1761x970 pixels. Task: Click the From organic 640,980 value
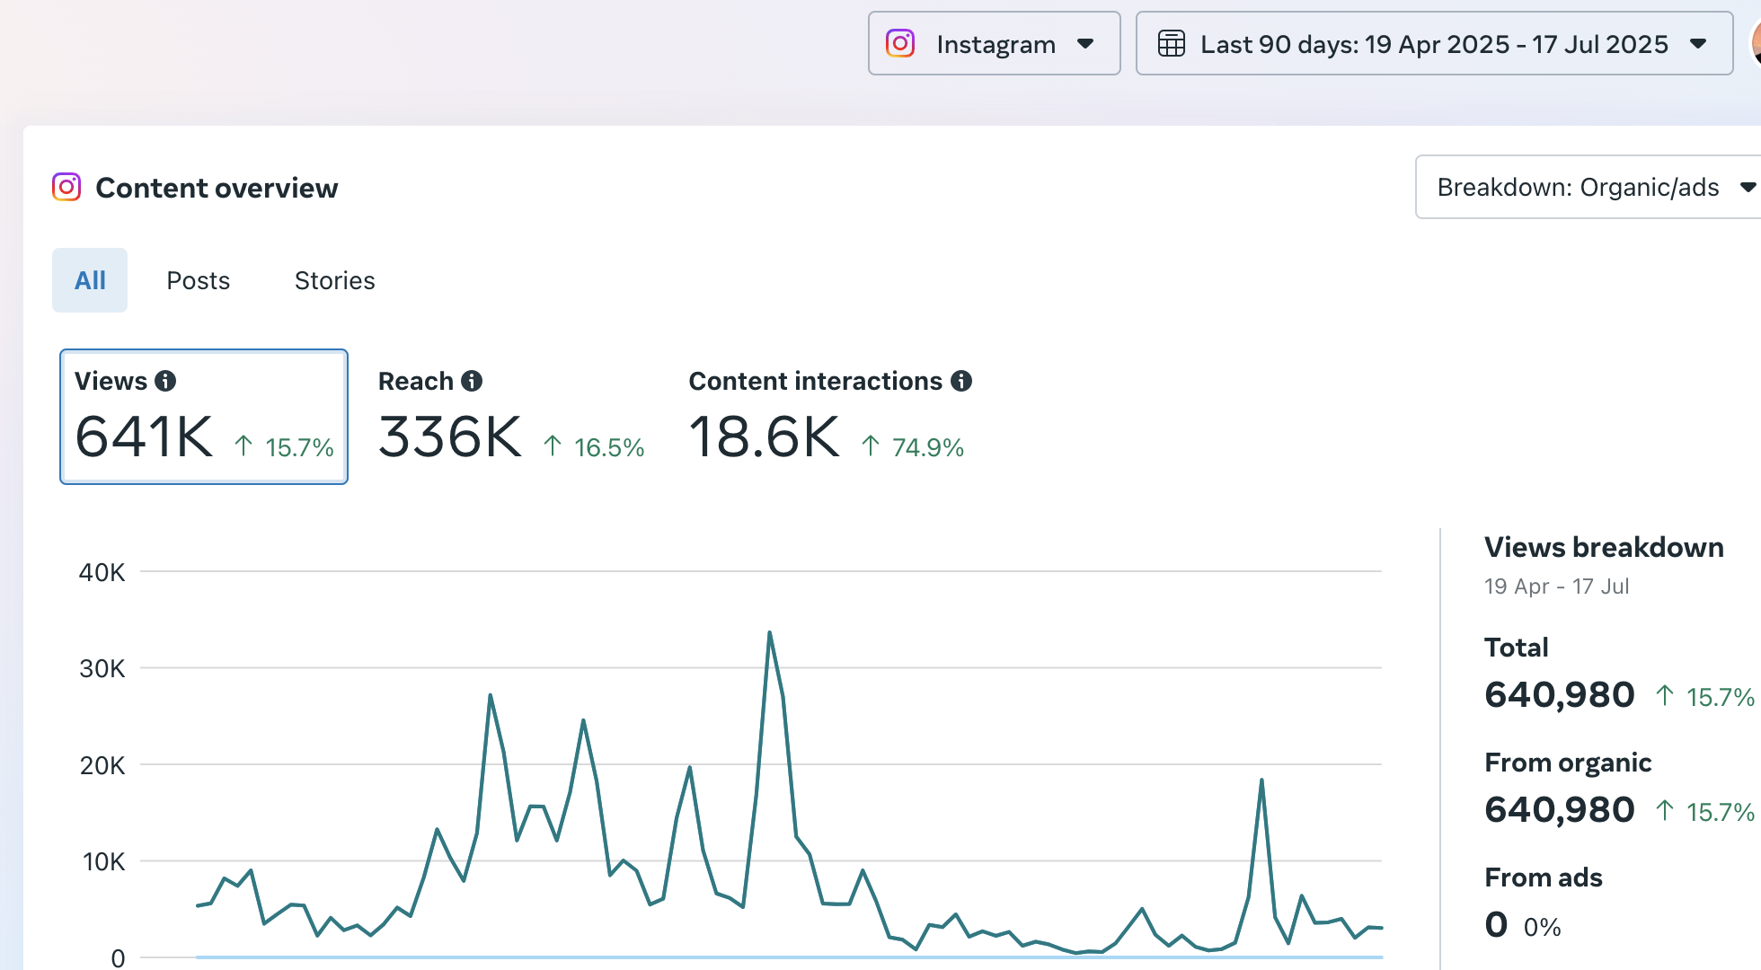click(1559, 809)
